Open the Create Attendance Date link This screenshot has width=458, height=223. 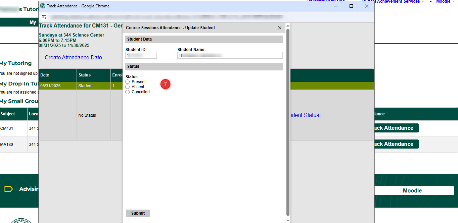pos(73,58)
